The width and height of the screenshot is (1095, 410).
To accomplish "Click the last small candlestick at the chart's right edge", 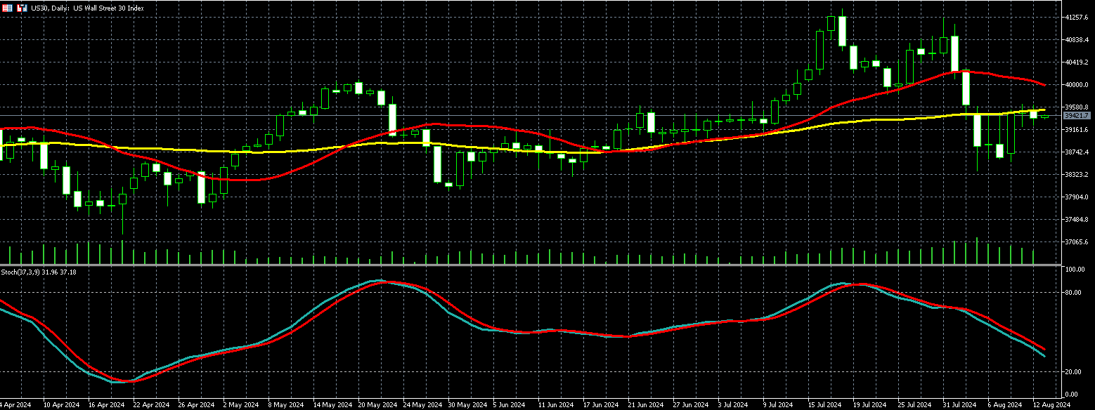I will tap(1044, 116).
